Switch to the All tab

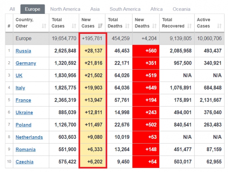click(12, 9)
